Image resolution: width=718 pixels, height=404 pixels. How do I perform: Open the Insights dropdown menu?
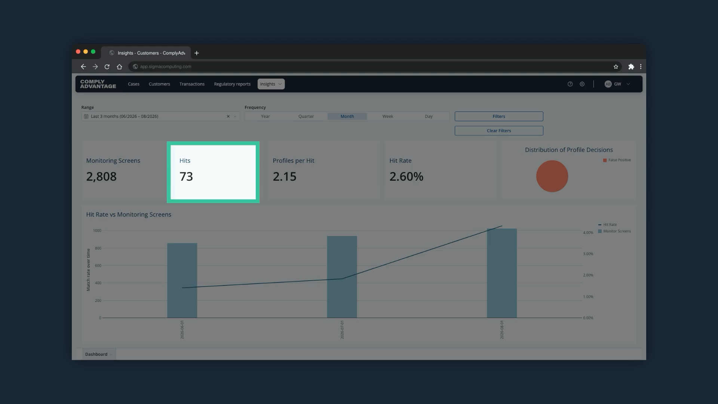coord(271,84)
